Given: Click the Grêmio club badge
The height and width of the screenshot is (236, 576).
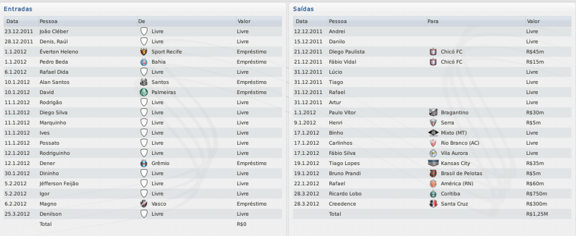Looking at the screenshot, I should 143,163.
